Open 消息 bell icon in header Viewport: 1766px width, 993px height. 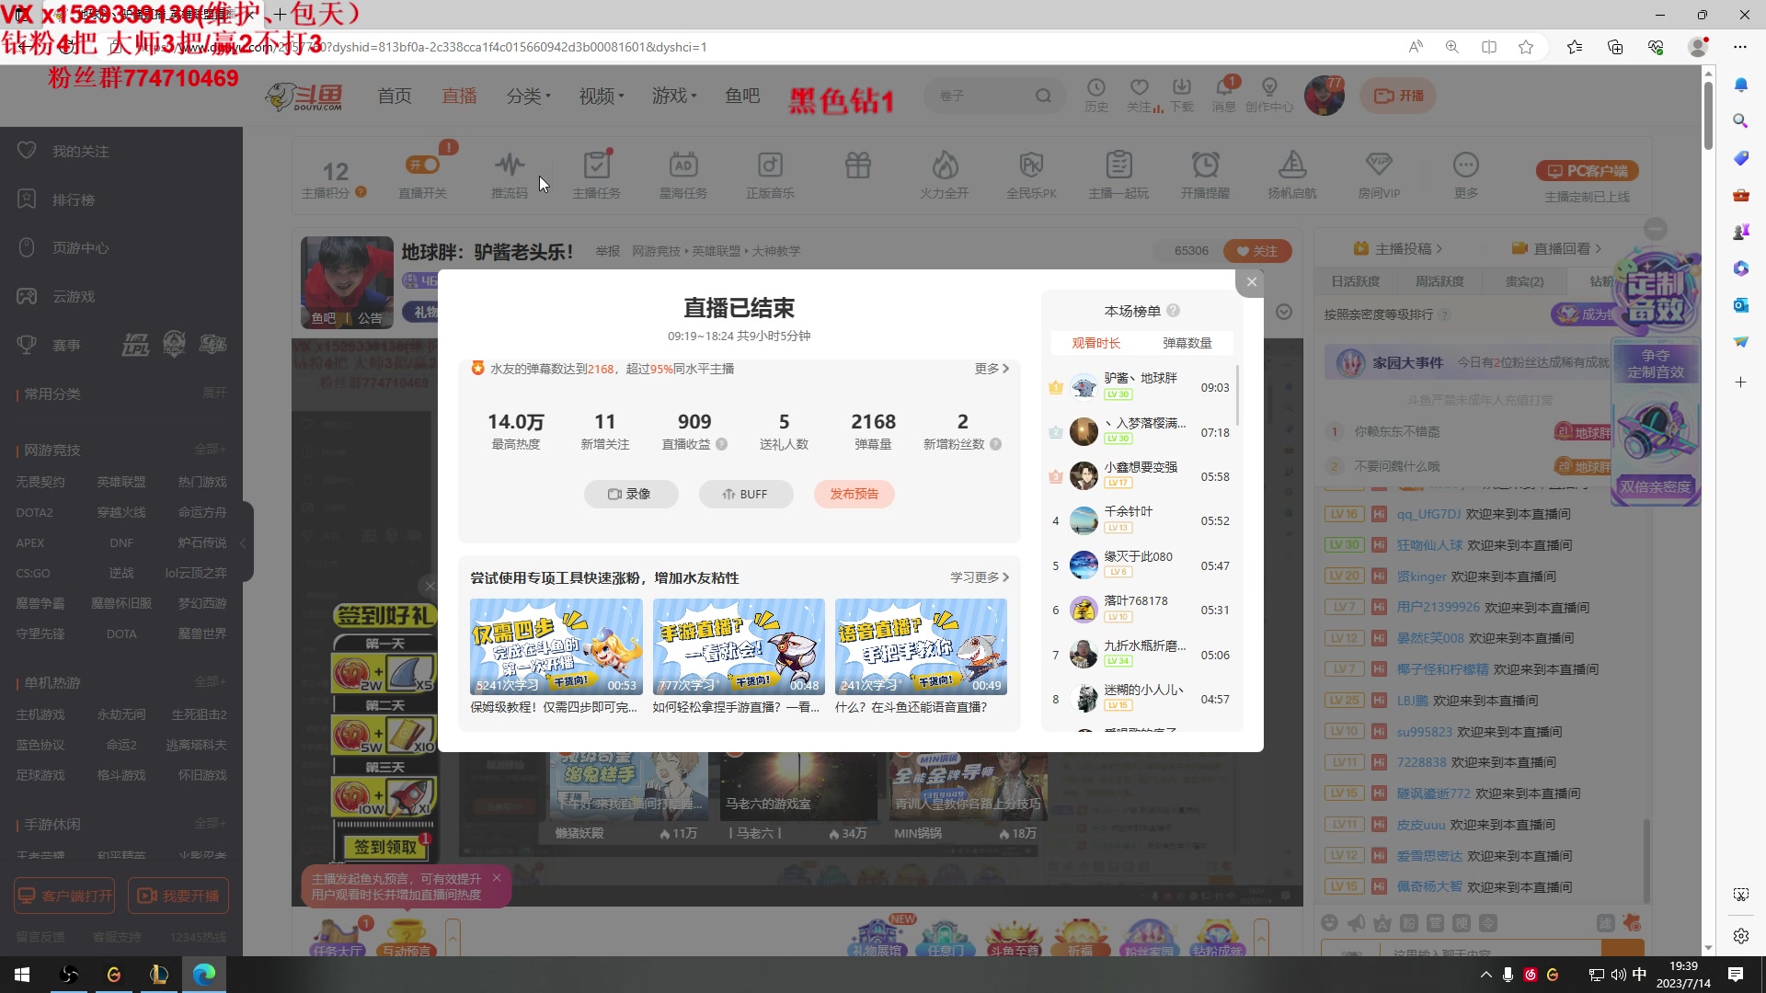[1224, 87]
